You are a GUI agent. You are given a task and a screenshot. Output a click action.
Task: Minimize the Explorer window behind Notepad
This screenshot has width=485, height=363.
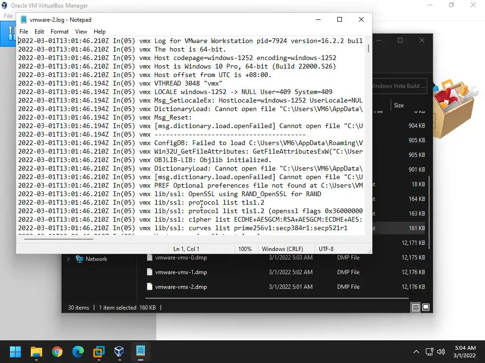click(379, 41)
